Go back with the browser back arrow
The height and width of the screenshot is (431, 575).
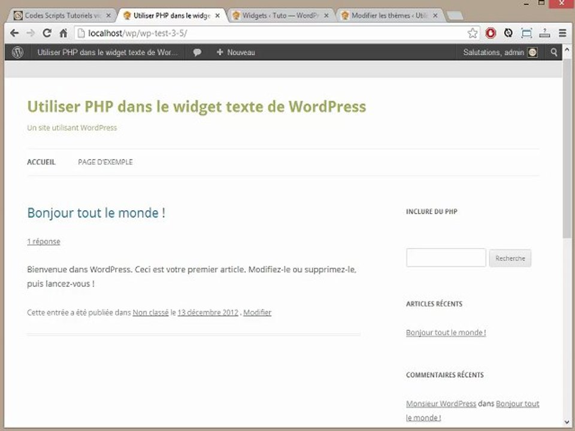pyautogui.click(x=14, y=34)
